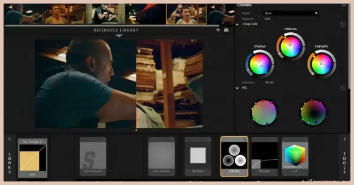Select the Spot Exposure tool card
The image size is (354, 185).
(x=93, y=156)
